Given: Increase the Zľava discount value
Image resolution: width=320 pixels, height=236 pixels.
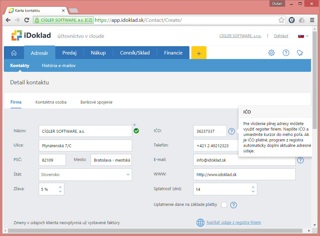Looking at the screenshot, I should tap(60, 187).
